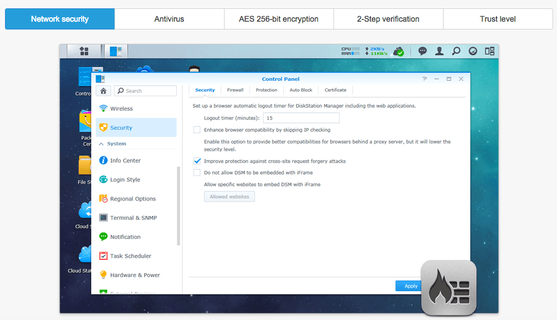Click the Control Panel help question mark
Viewport: 557px width, 320px height.
425,79
